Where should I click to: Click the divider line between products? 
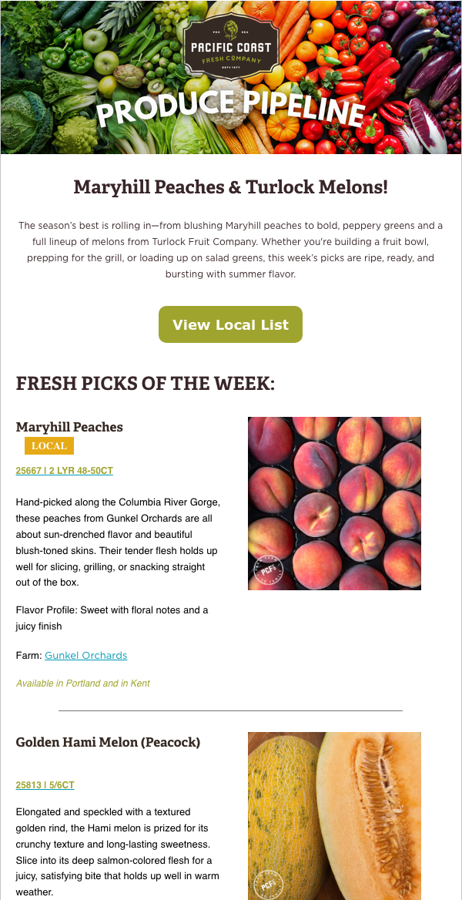pyautogui.click(x=231, y=710)
